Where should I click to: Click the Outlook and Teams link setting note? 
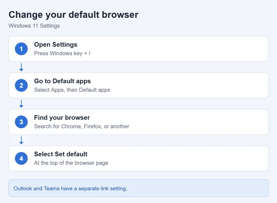click(x=138, y=188)
